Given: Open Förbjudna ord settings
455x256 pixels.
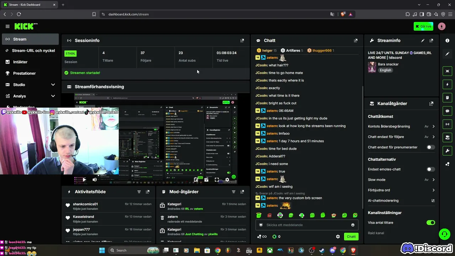Looking at the screenshot, I should click(401, 190).
